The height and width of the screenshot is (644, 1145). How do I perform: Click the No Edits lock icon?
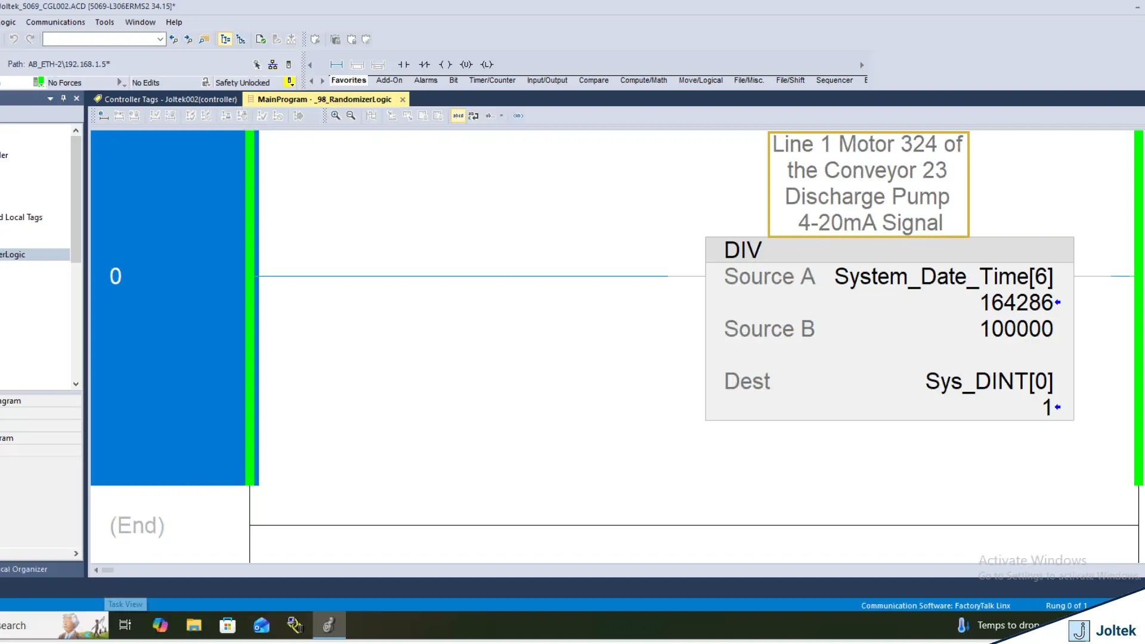pos(206,82)
